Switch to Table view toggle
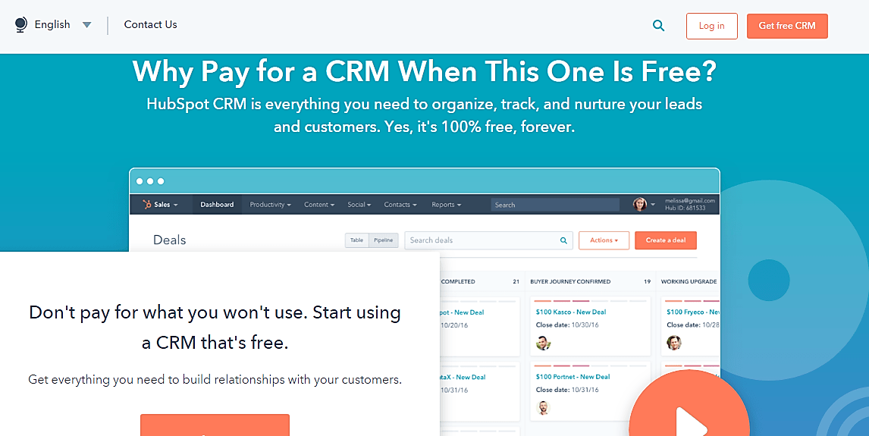This screenshot has width=869, height=436. coord(357,240)
